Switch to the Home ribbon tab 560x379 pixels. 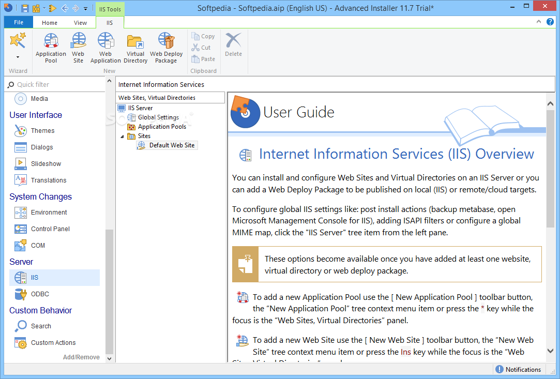pos(49,23)
